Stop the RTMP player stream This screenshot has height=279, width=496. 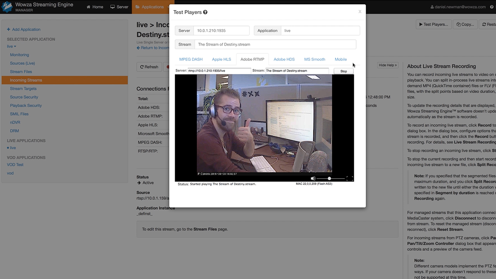pyautogui.click(x=343, y=71)
